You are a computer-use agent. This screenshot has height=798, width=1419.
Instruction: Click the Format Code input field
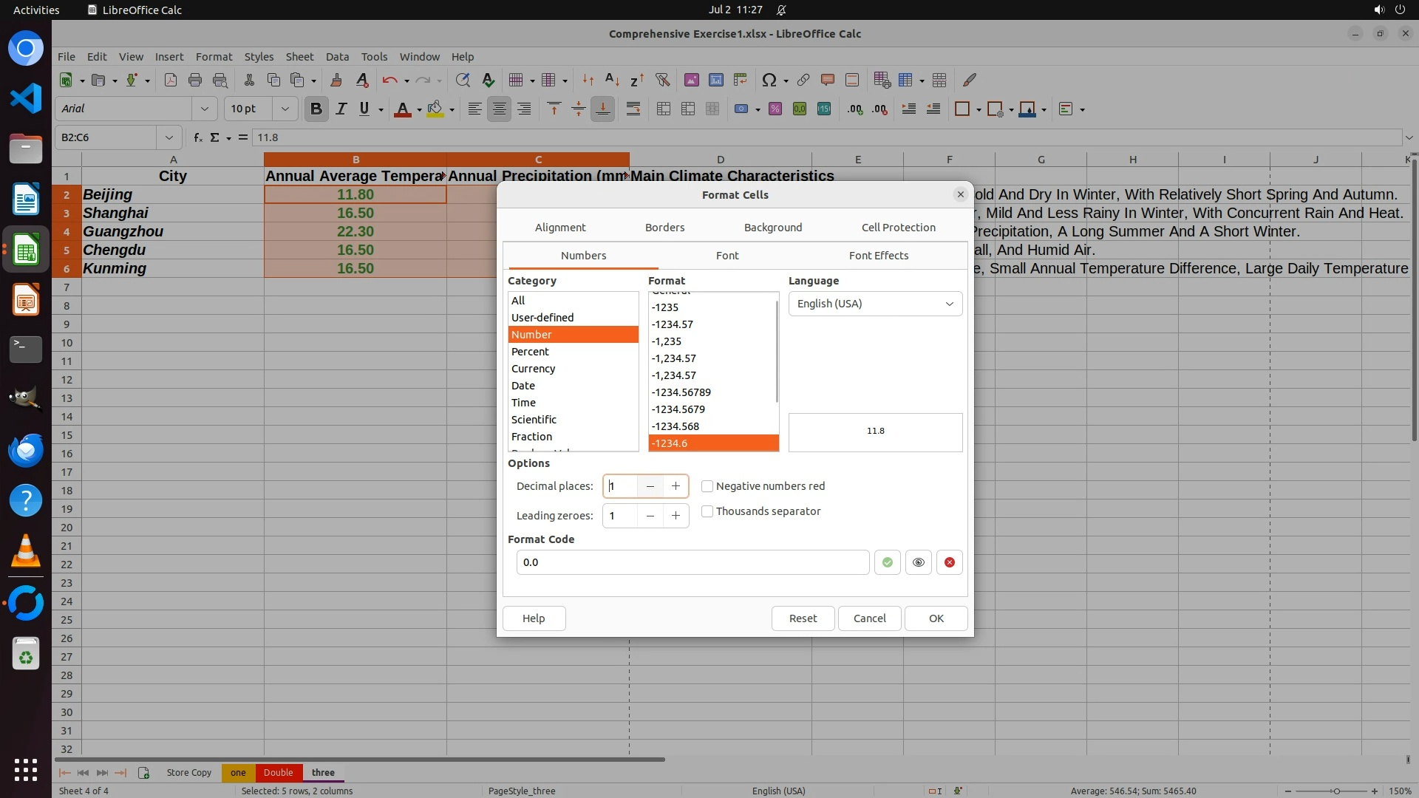(x=692, y=562)
